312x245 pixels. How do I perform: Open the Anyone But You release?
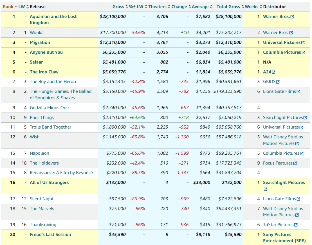pos(46,52)
